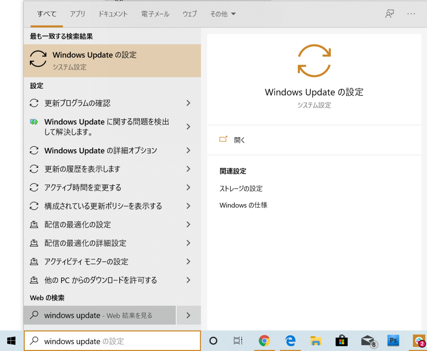This screenshot has height=351, width=427.
Task: Expand arrow for 構成されている更新ポリシーを表示する
Action: click(x=189, y=206)
